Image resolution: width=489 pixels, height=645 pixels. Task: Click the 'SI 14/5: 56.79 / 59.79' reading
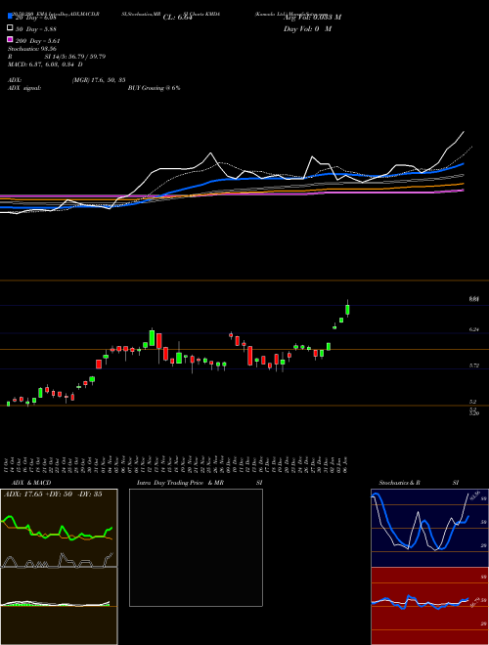coord(75,57)
